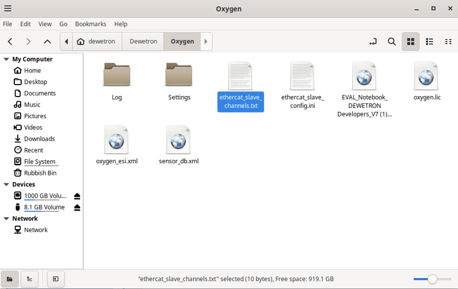Switch to compact view

pyautogui.click(x=448, y=42)
